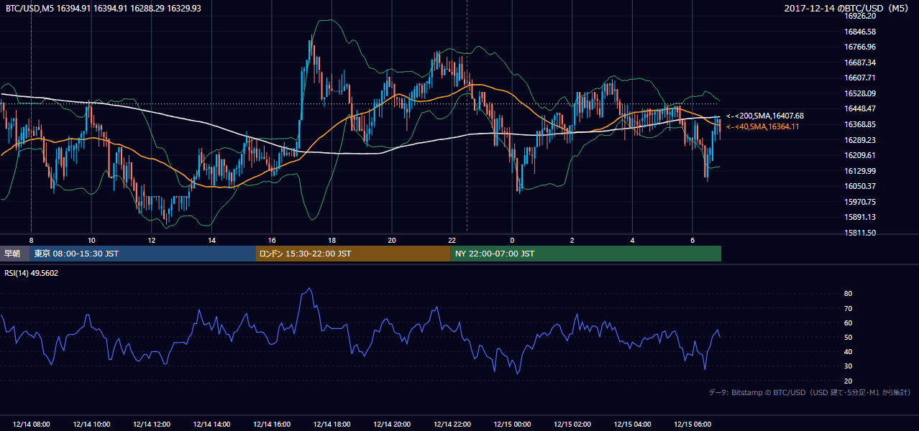Click the bottom time label 12/15 00:00

(513, 425)
